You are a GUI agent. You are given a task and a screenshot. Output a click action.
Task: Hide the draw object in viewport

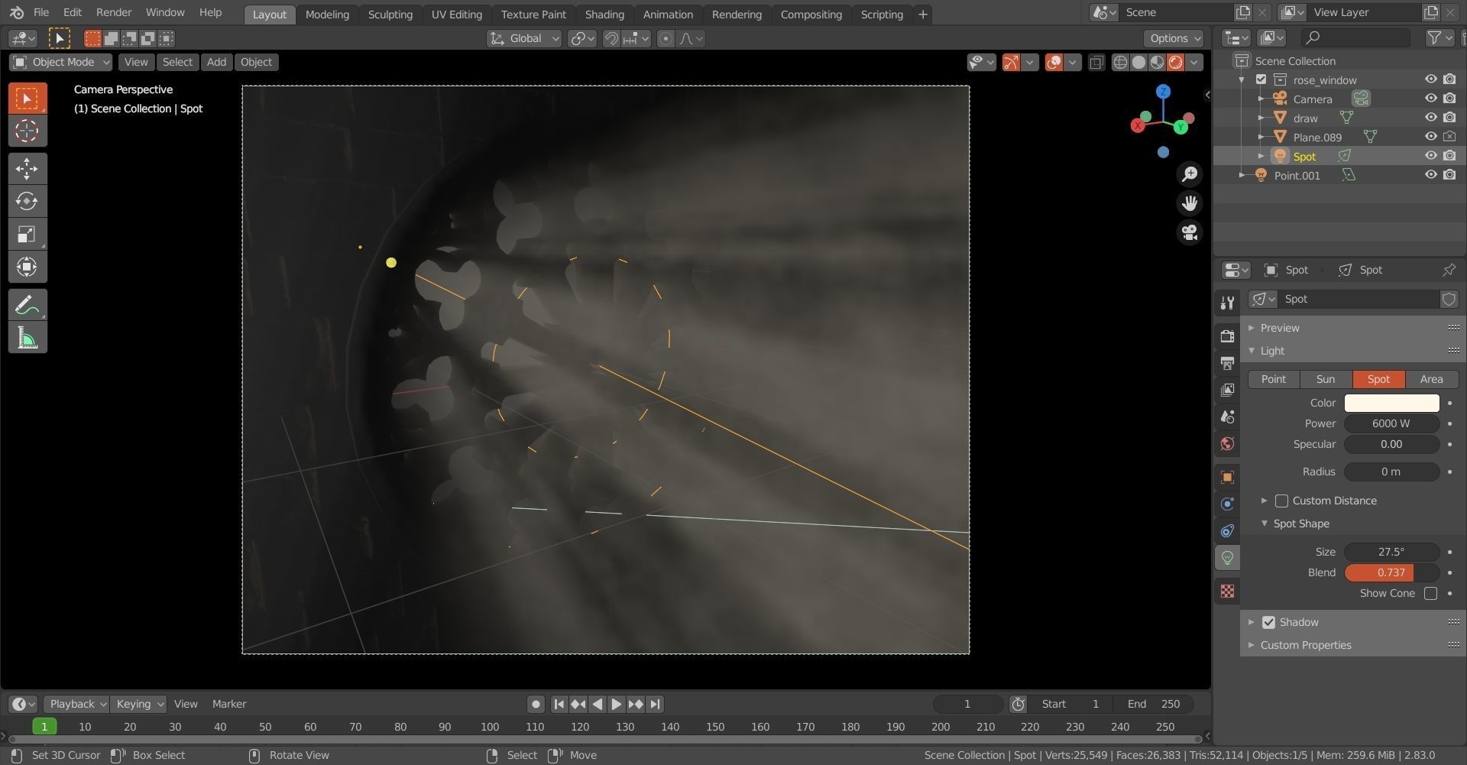(x=1430, y=118)
